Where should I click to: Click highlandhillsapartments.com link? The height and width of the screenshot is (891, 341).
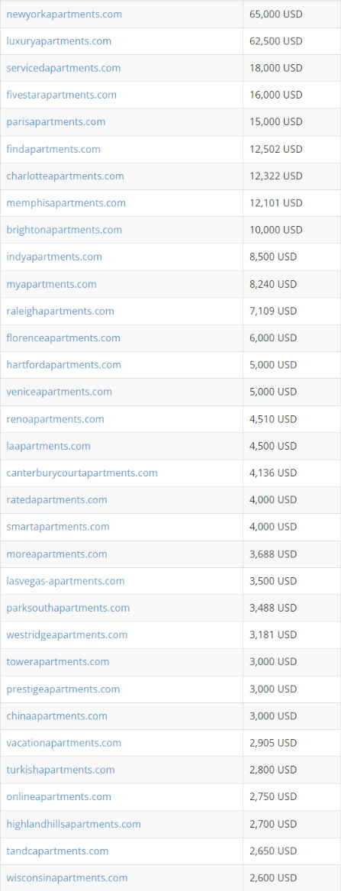74,824
